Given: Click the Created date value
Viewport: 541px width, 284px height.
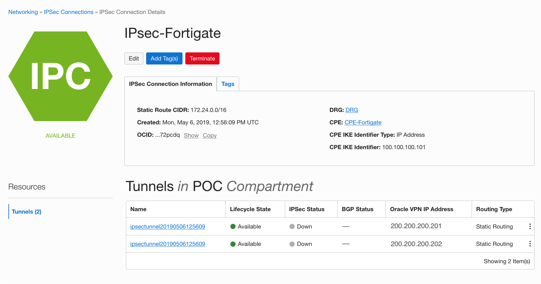Looking at the screenshot, I should click(210, 122).
